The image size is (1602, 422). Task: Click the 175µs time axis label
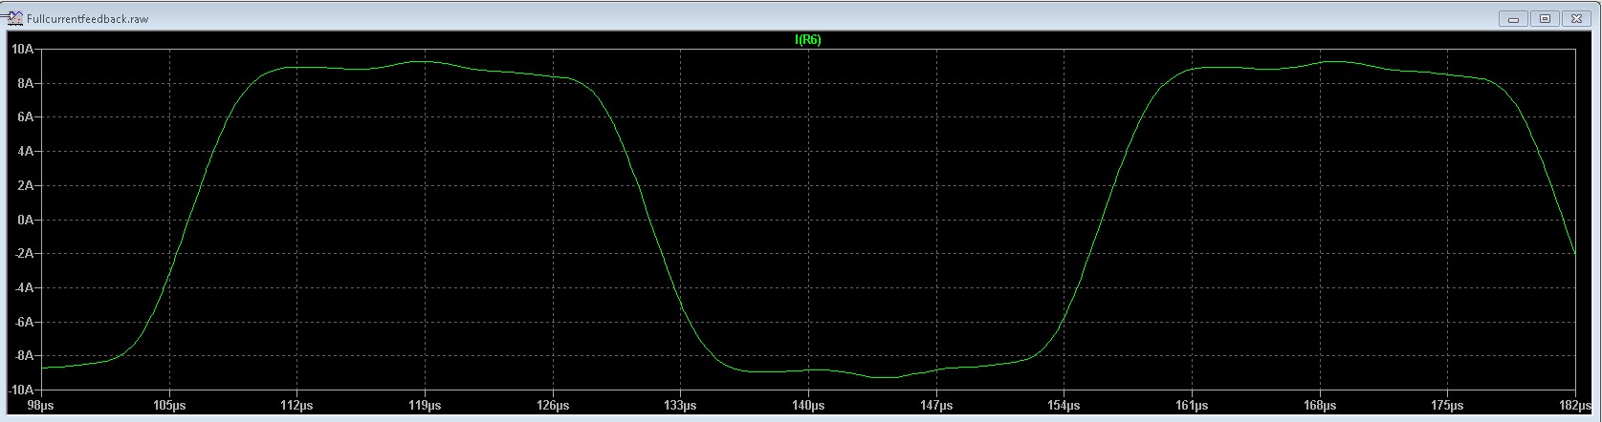(1447, 406)
